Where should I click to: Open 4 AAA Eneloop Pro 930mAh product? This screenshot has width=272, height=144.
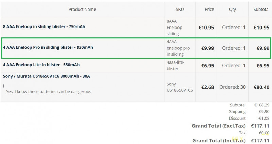click(x=48, y=47)
